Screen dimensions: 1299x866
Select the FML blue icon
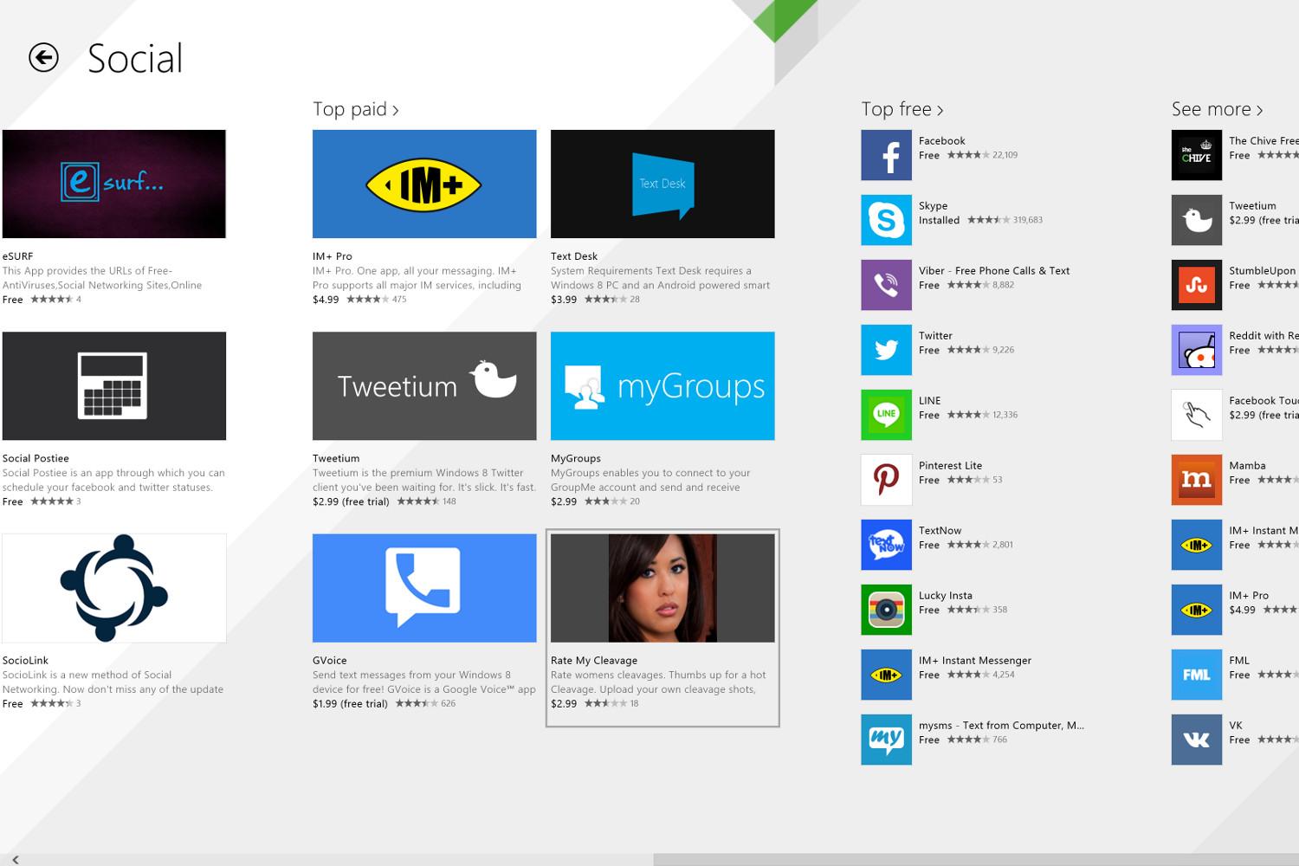pos(1197,675)
